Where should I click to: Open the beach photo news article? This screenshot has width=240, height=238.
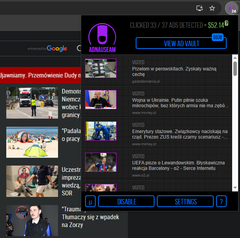coord(32,142)
